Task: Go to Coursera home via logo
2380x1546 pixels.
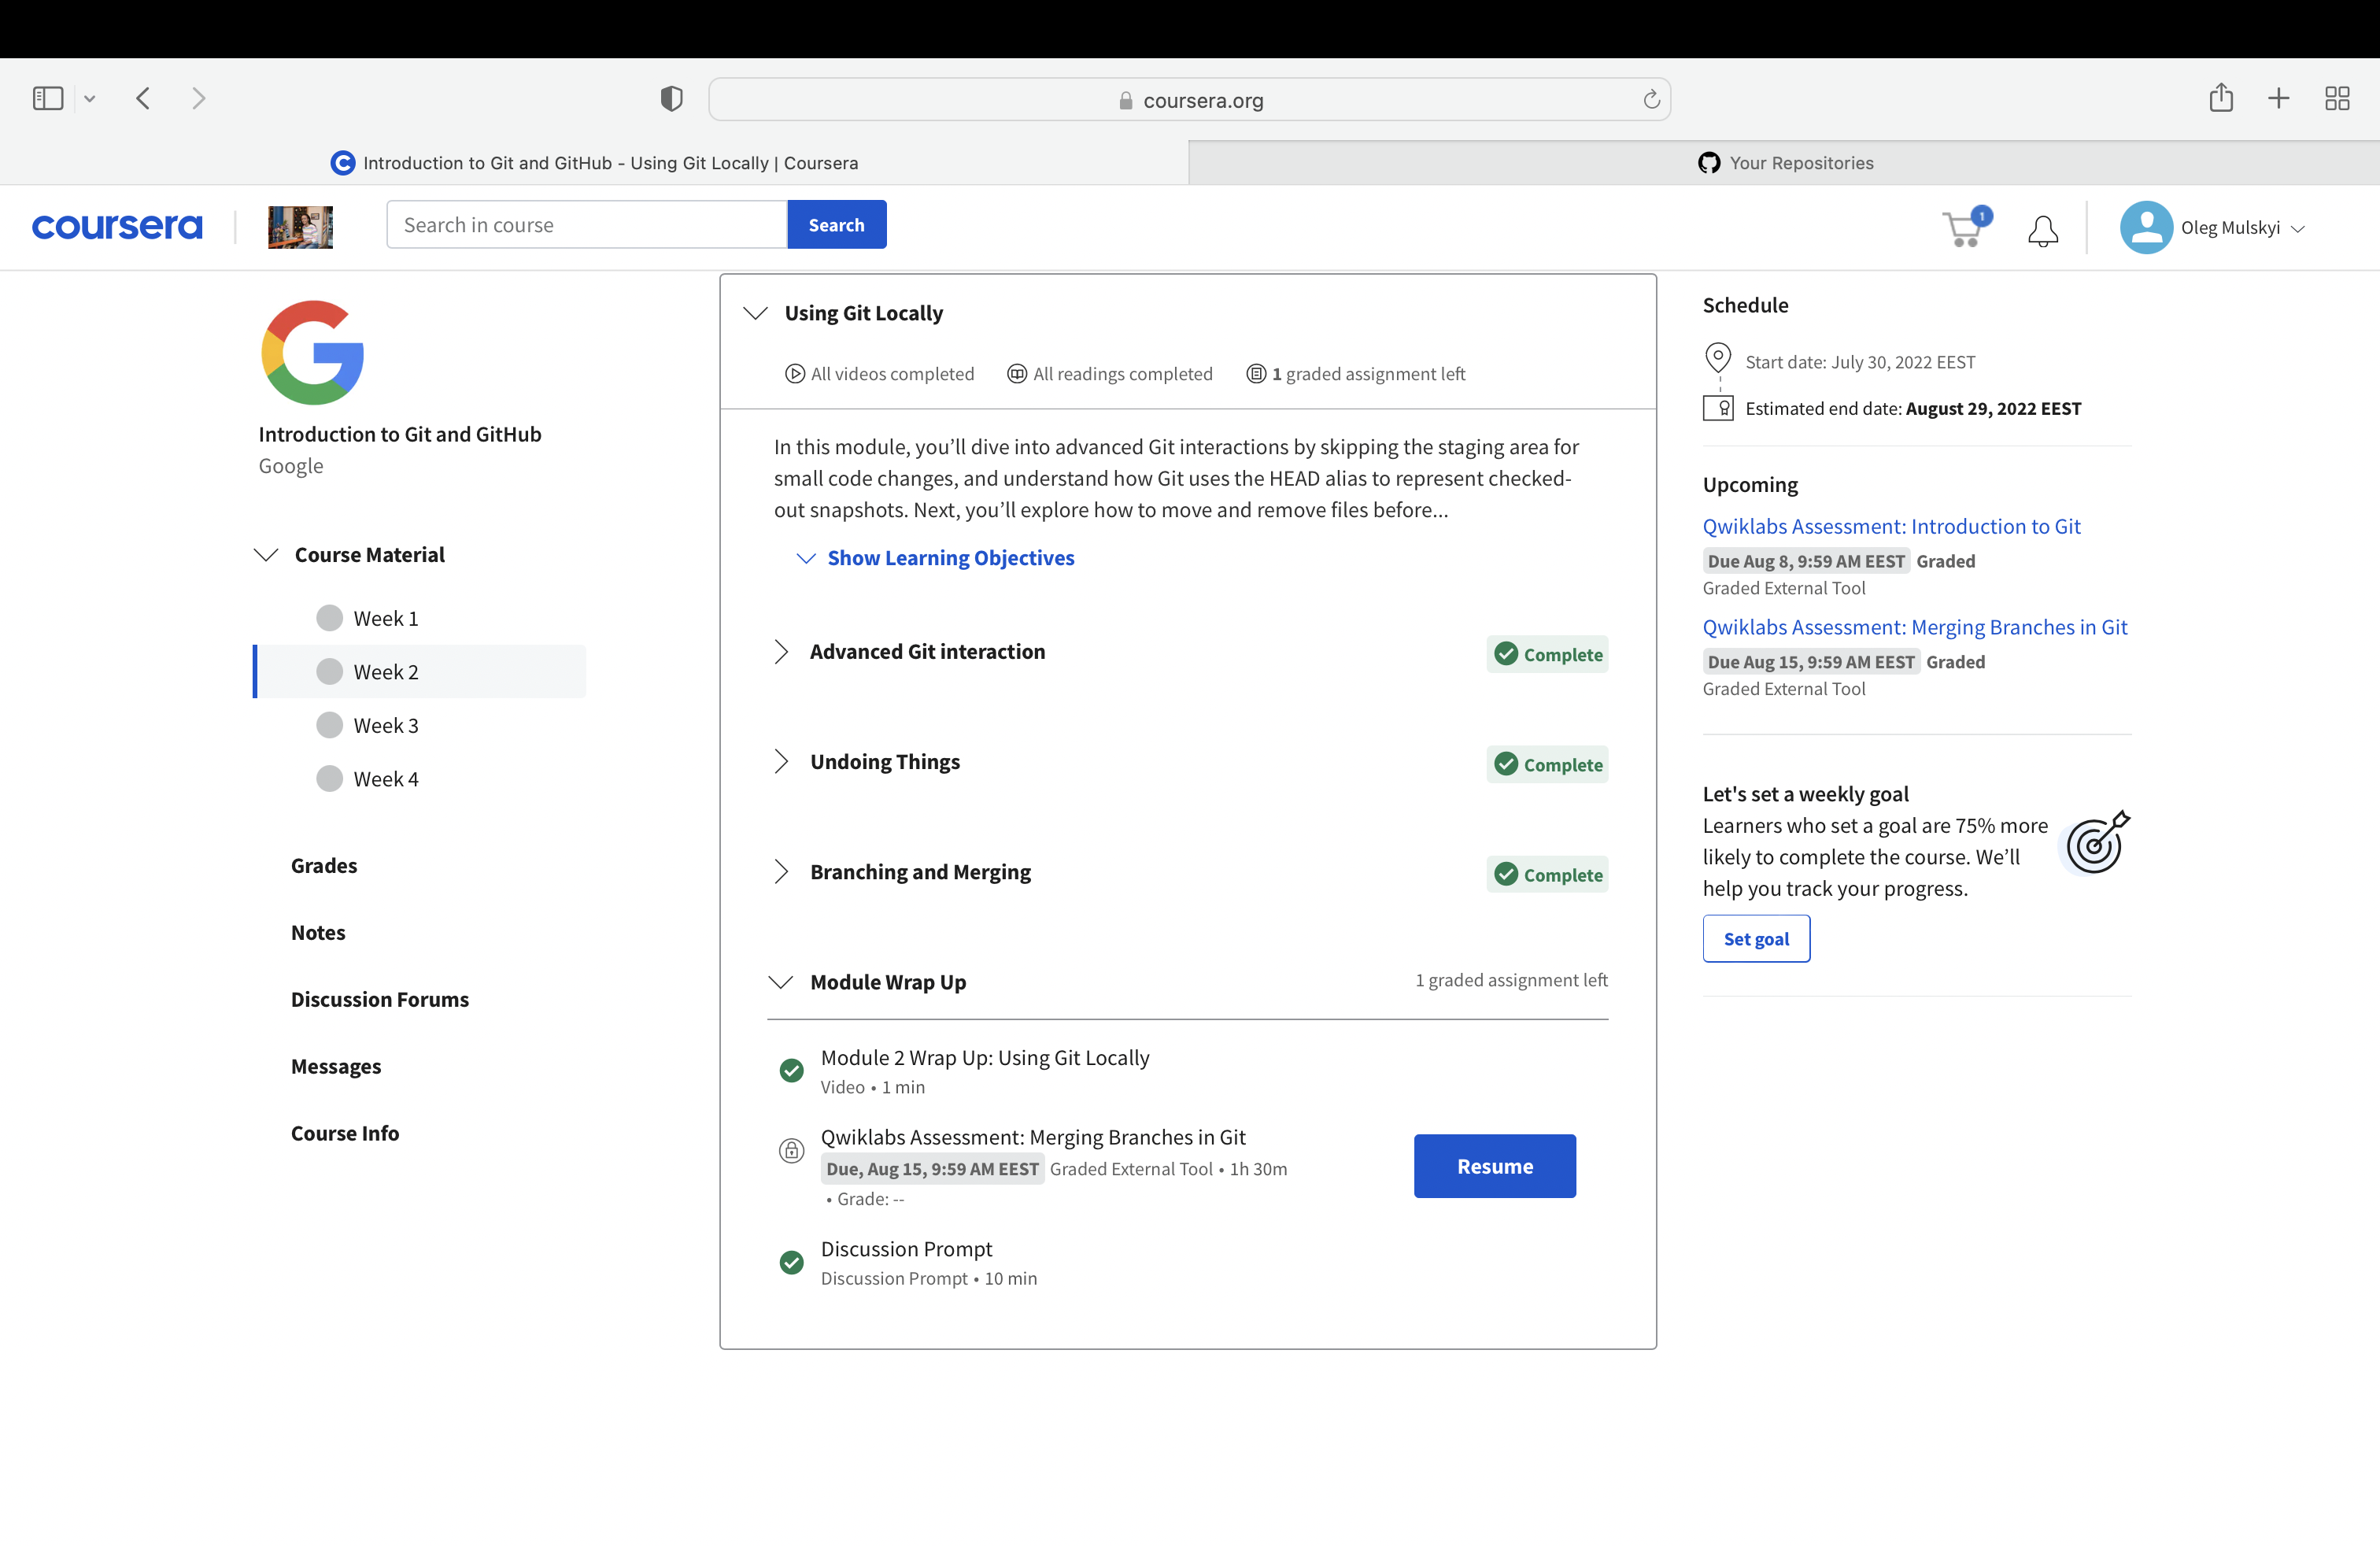Action: tap(117, 226)
